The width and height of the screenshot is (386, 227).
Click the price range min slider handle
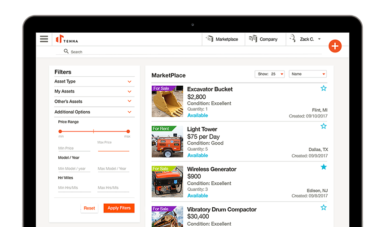tap(60, 131)
